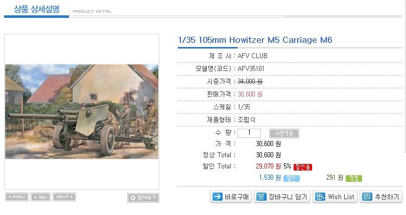The height and width of the screenshot is (215, 406).
Task: Add item with 장바구니 담기 cart button
Action: point(282,197)
